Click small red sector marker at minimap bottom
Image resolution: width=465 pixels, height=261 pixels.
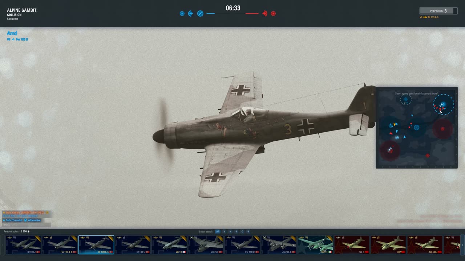[x=428, y=156]
